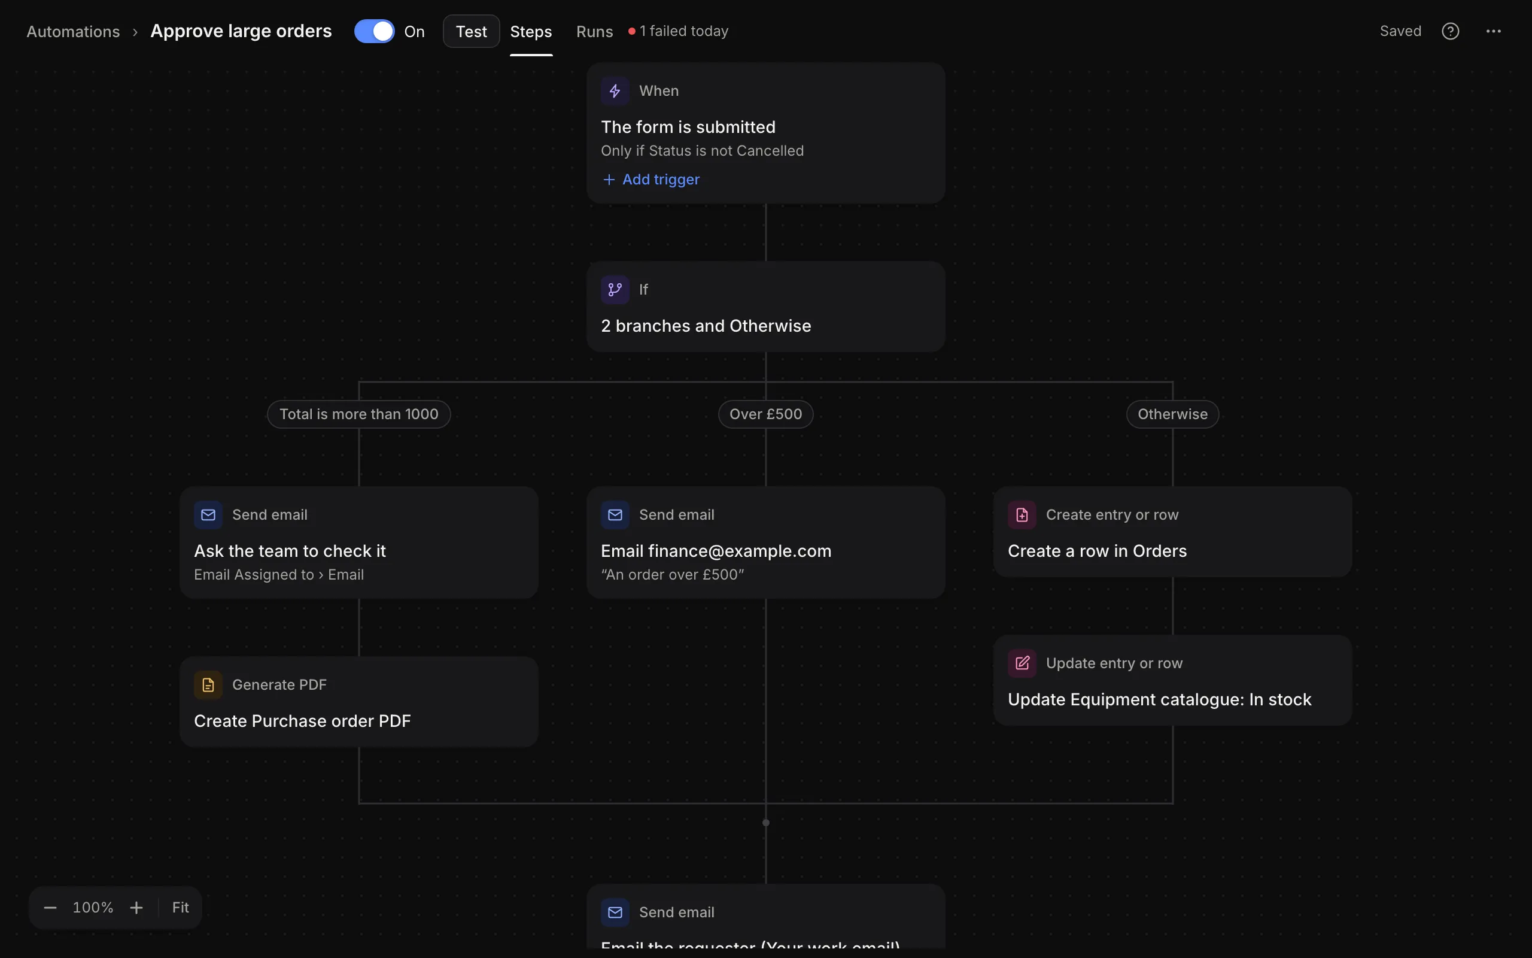The width and height of the screenshot is (1532, 958).
Task: Open the Create Purchase order PDF step
Action: click(359, 701)
